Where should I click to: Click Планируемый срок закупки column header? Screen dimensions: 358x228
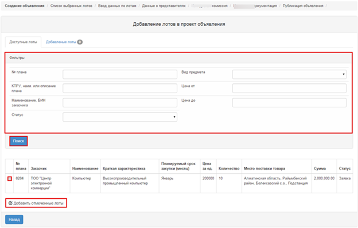(x=180, y=166)
